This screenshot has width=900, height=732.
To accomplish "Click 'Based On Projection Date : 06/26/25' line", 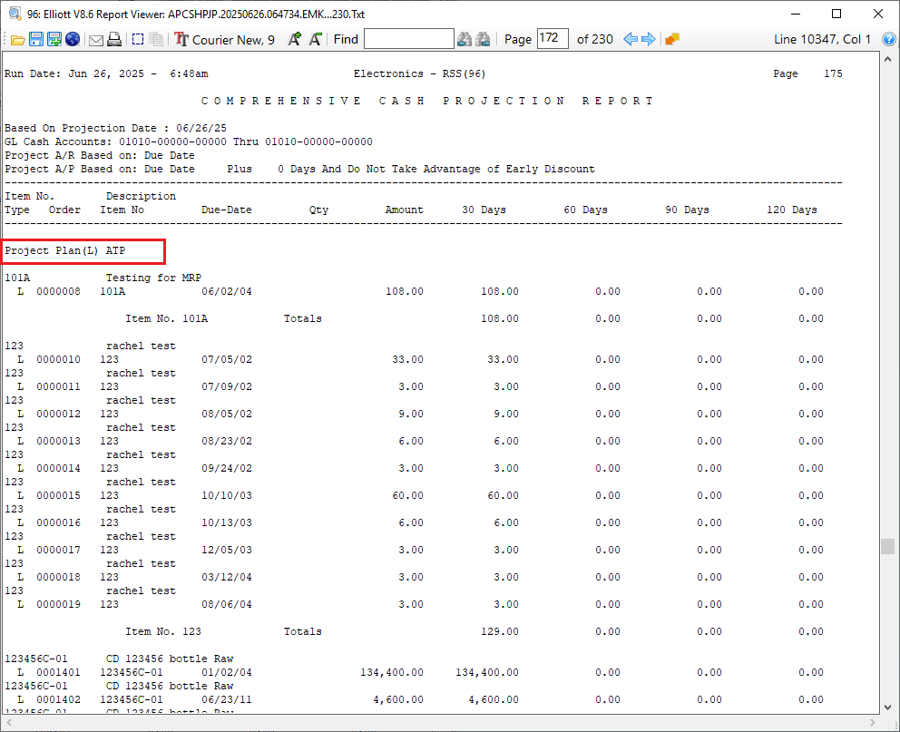I will point(115,128).
